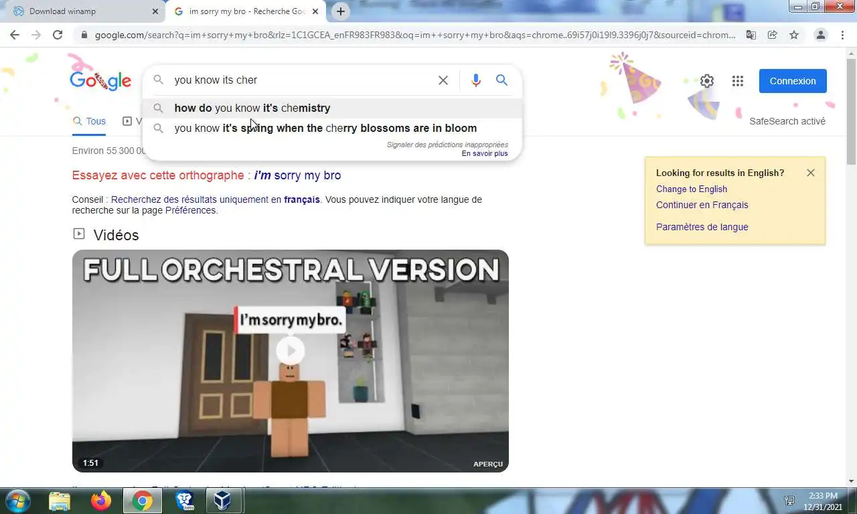Click Change to English
The width and height of the screenshot is (857, 514).
(692, 189)
